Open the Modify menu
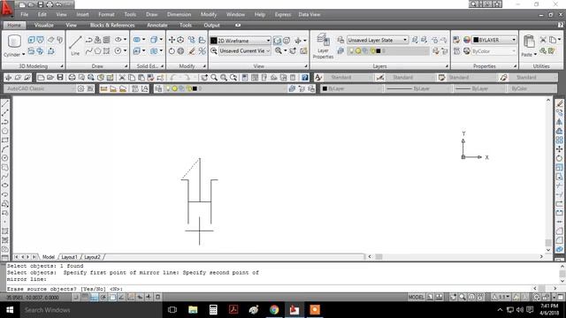Viewport: 566px width, 318px height. (x=209, y=14)
